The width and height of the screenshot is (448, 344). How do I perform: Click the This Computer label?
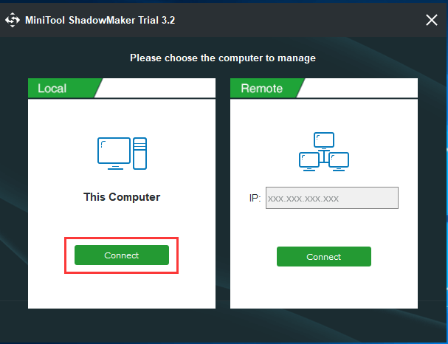122,197
